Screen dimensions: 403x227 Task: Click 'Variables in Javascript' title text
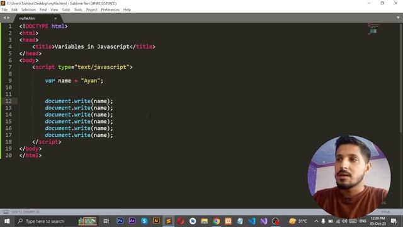92,47
